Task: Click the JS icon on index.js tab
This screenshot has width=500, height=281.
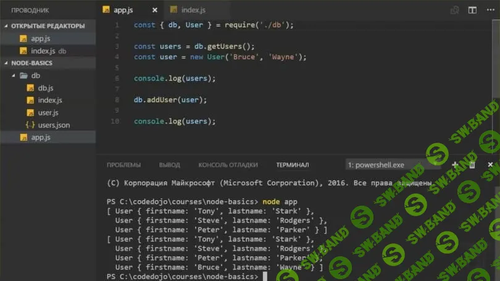Action: 173,10
